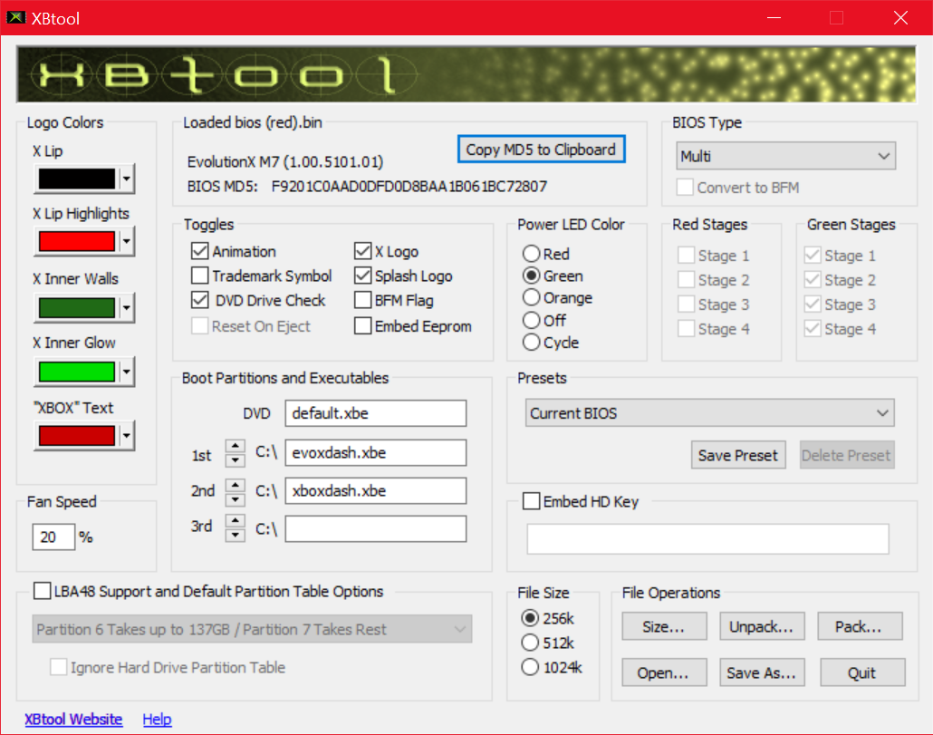This screenshot has width=933, height=735.
Task: Open the BIOS Type Multi dropdown
Action: (785, 156)
